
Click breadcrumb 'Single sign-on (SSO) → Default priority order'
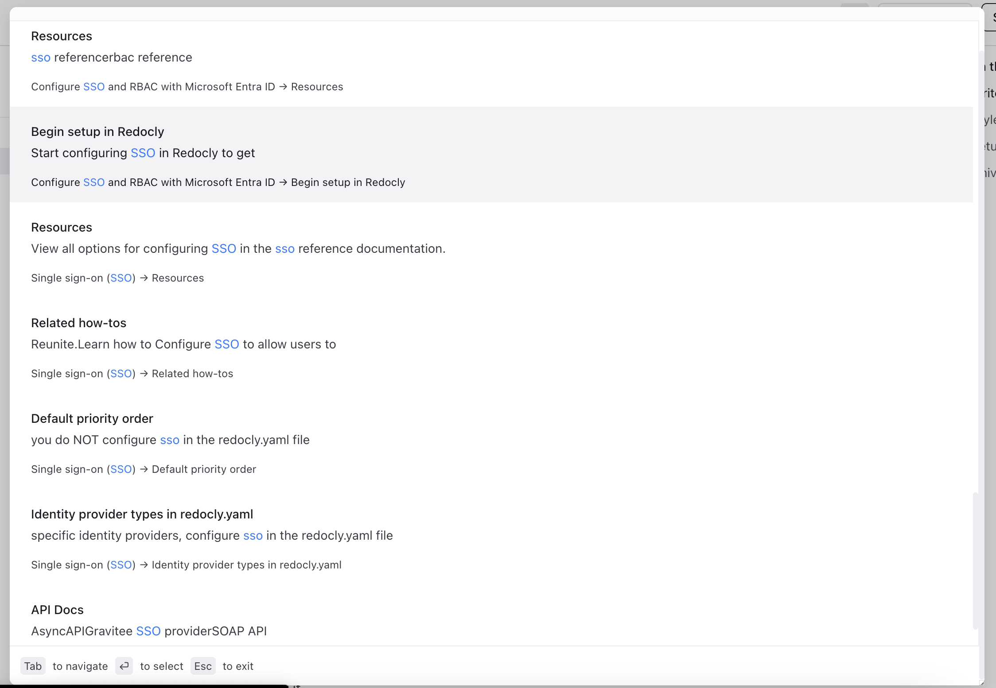point(144,469)
